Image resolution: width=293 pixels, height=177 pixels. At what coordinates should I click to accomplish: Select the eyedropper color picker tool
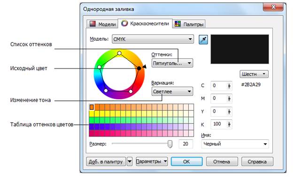(203, 39)
